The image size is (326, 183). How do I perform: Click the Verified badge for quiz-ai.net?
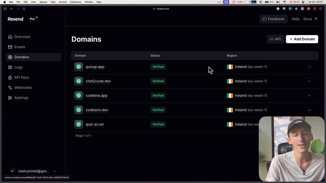point(158,124)
